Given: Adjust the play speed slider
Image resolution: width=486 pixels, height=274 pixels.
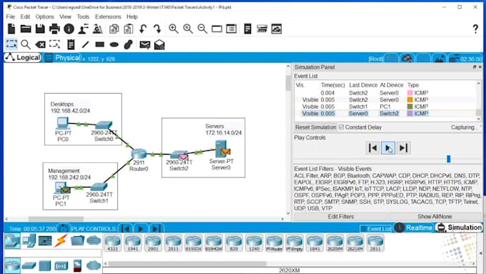Looking at the screenshot, I should (448, 159).
